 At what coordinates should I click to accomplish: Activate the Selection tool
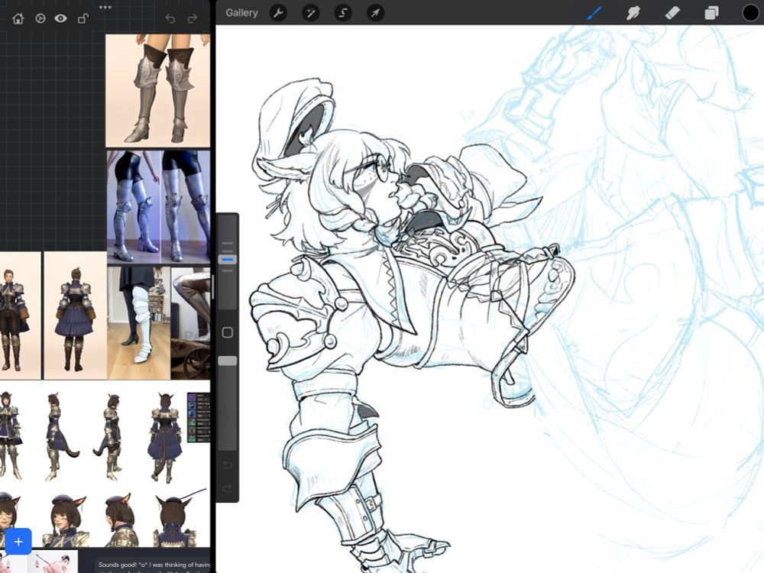point(343,13)
